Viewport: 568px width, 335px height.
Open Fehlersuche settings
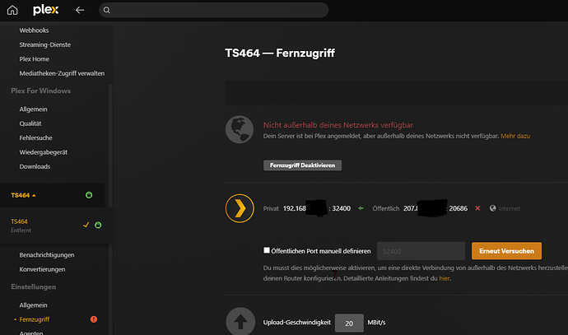36,137
